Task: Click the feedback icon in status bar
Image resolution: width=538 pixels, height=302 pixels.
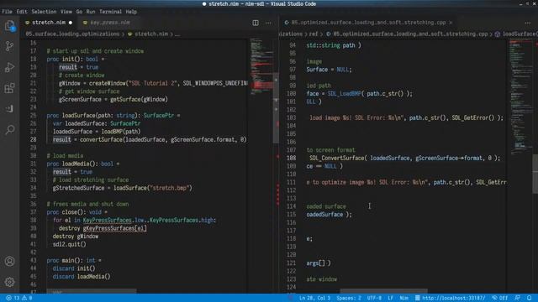Action: click(518, 298)
